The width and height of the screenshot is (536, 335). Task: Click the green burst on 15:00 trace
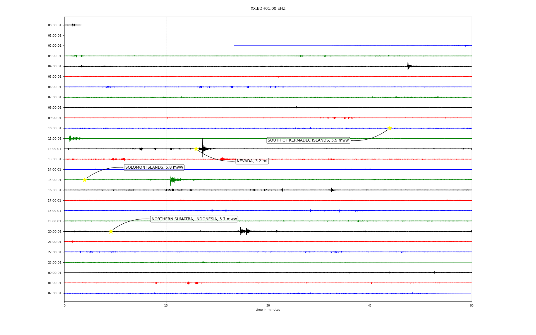(x=172, y=180)
